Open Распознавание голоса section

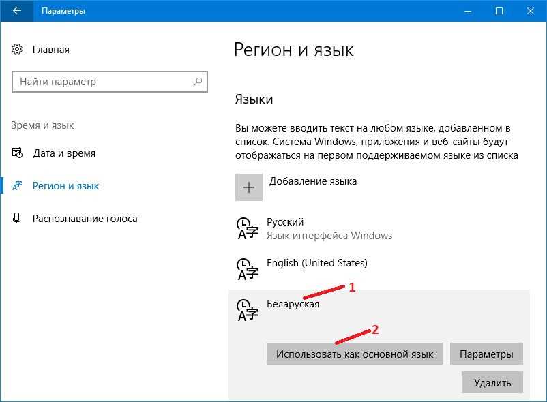click(85, 219)
